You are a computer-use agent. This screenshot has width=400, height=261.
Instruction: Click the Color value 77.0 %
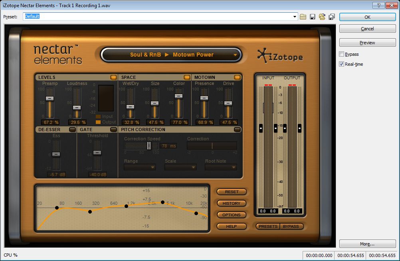tap(180, 122)
